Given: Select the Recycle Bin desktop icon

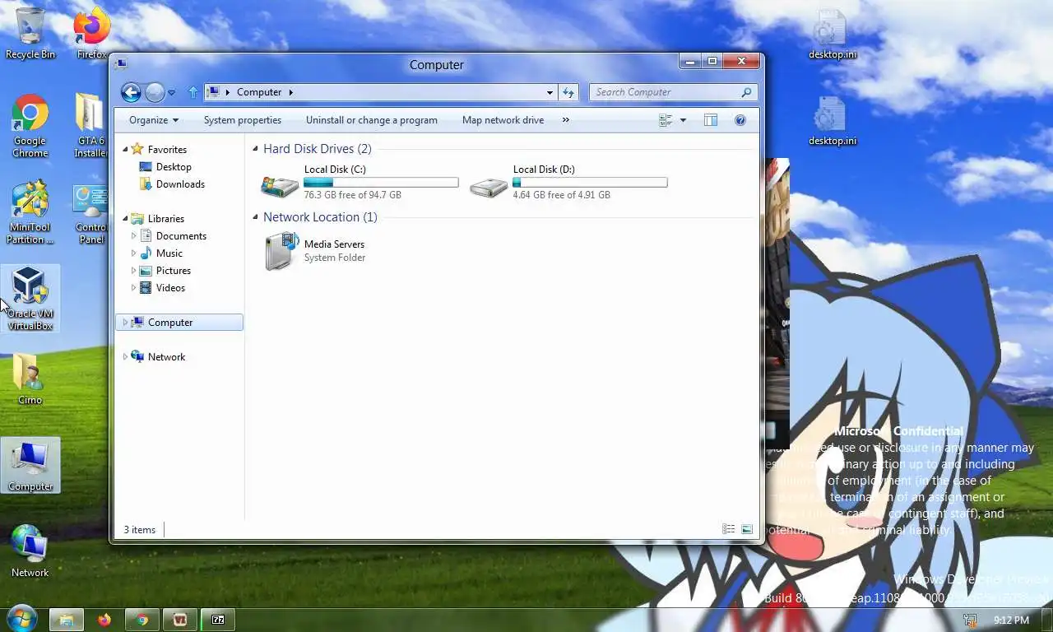Looking at the screenshot, I should pos(30,34).
